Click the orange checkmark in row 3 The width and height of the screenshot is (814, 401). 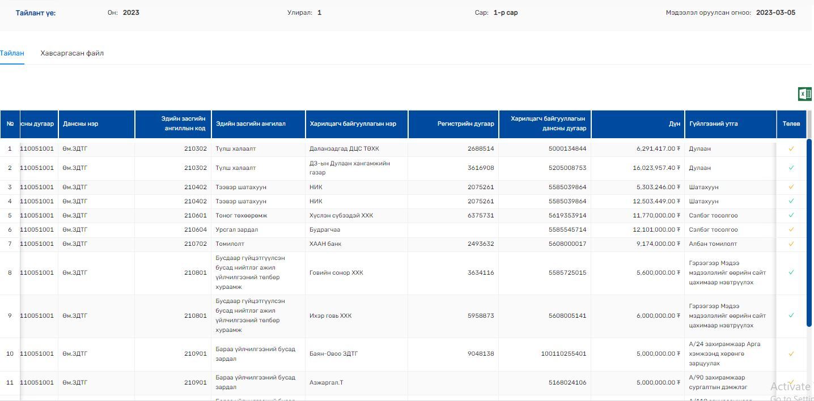click(x=791, y=187)
